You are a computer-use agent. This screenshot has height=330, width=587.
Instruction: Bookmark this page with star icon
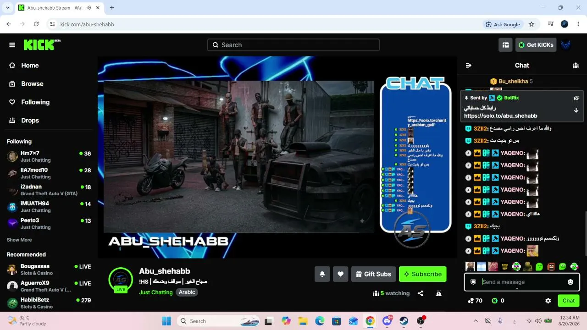[x=532, y=24]
